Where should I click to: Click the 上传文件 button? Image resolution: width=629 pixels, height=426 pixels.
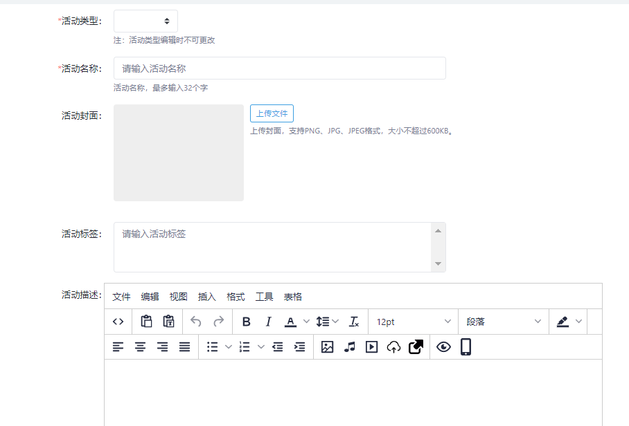[272, 113]
